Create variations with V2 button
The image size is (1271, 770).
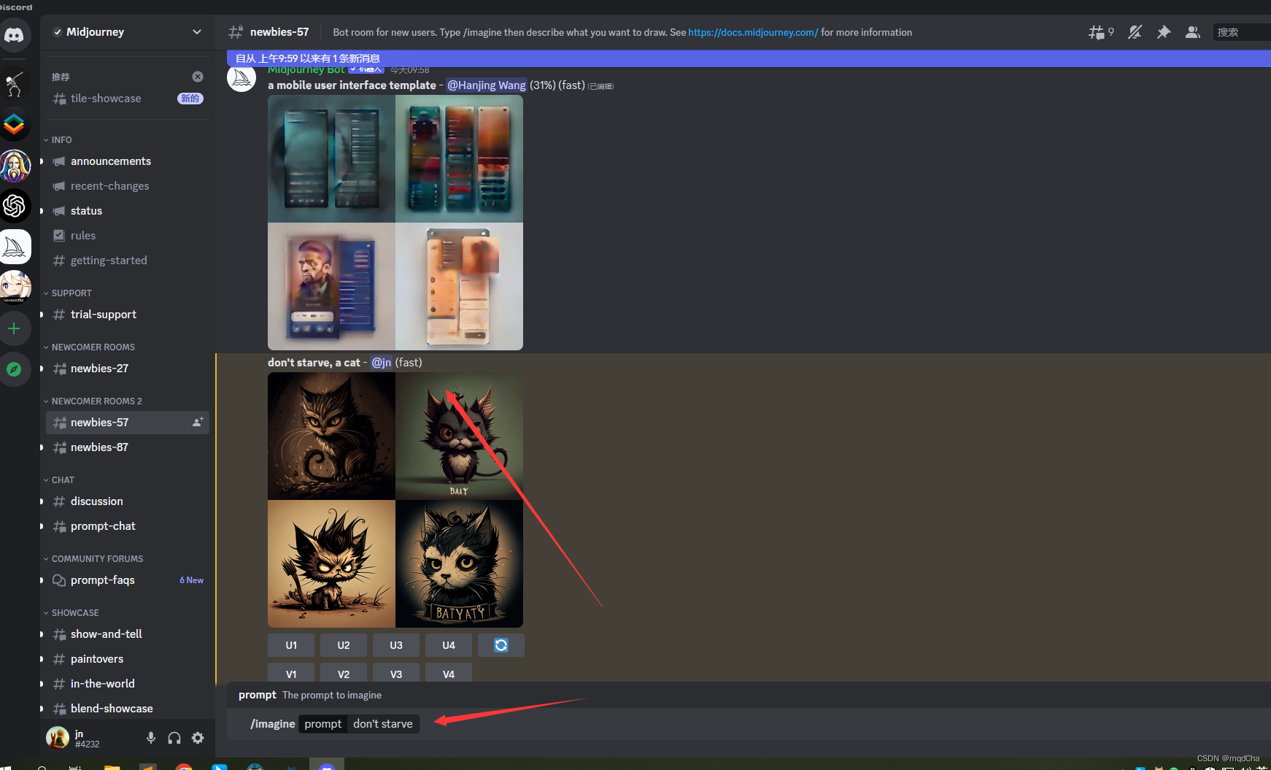(x=344, y=673)
